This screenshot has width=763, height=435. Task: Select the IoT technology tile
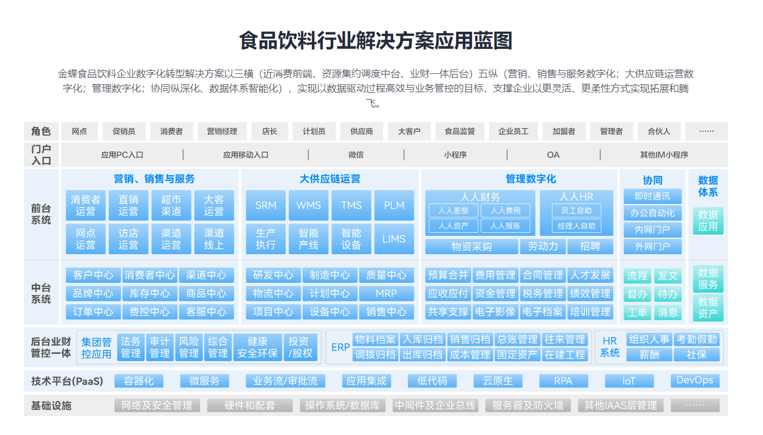tap(629, 381)
